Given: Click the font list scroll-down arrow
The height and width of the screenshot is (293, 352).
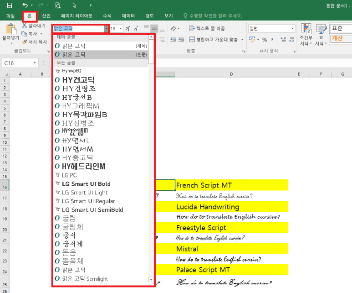Looking at the screenshot, I should click(151, 279).
